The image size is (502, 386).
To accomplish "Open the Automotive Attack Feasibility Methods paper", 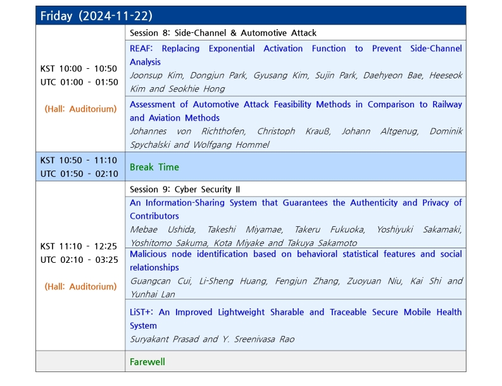I will coord(296,111).
